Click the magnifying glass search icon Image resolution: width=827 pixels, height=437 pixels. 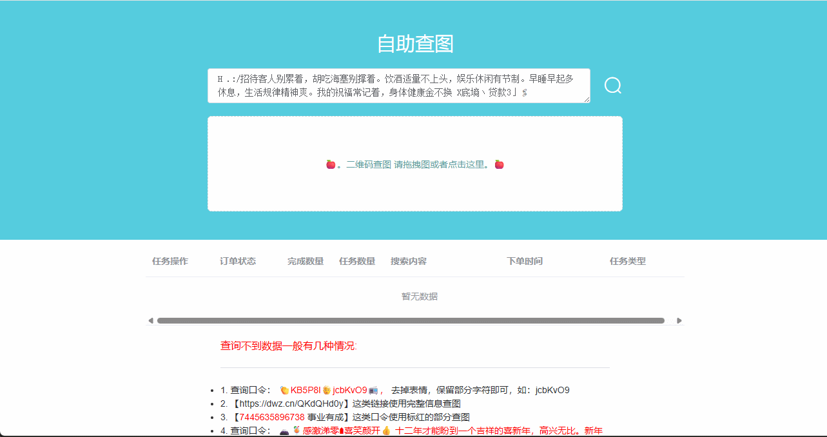(x=612, y=86)
